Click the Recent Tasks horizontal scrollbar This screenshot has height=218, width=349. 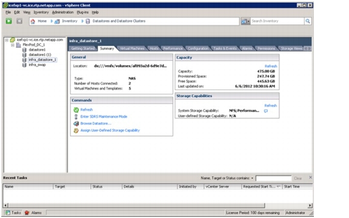(136, 205)
